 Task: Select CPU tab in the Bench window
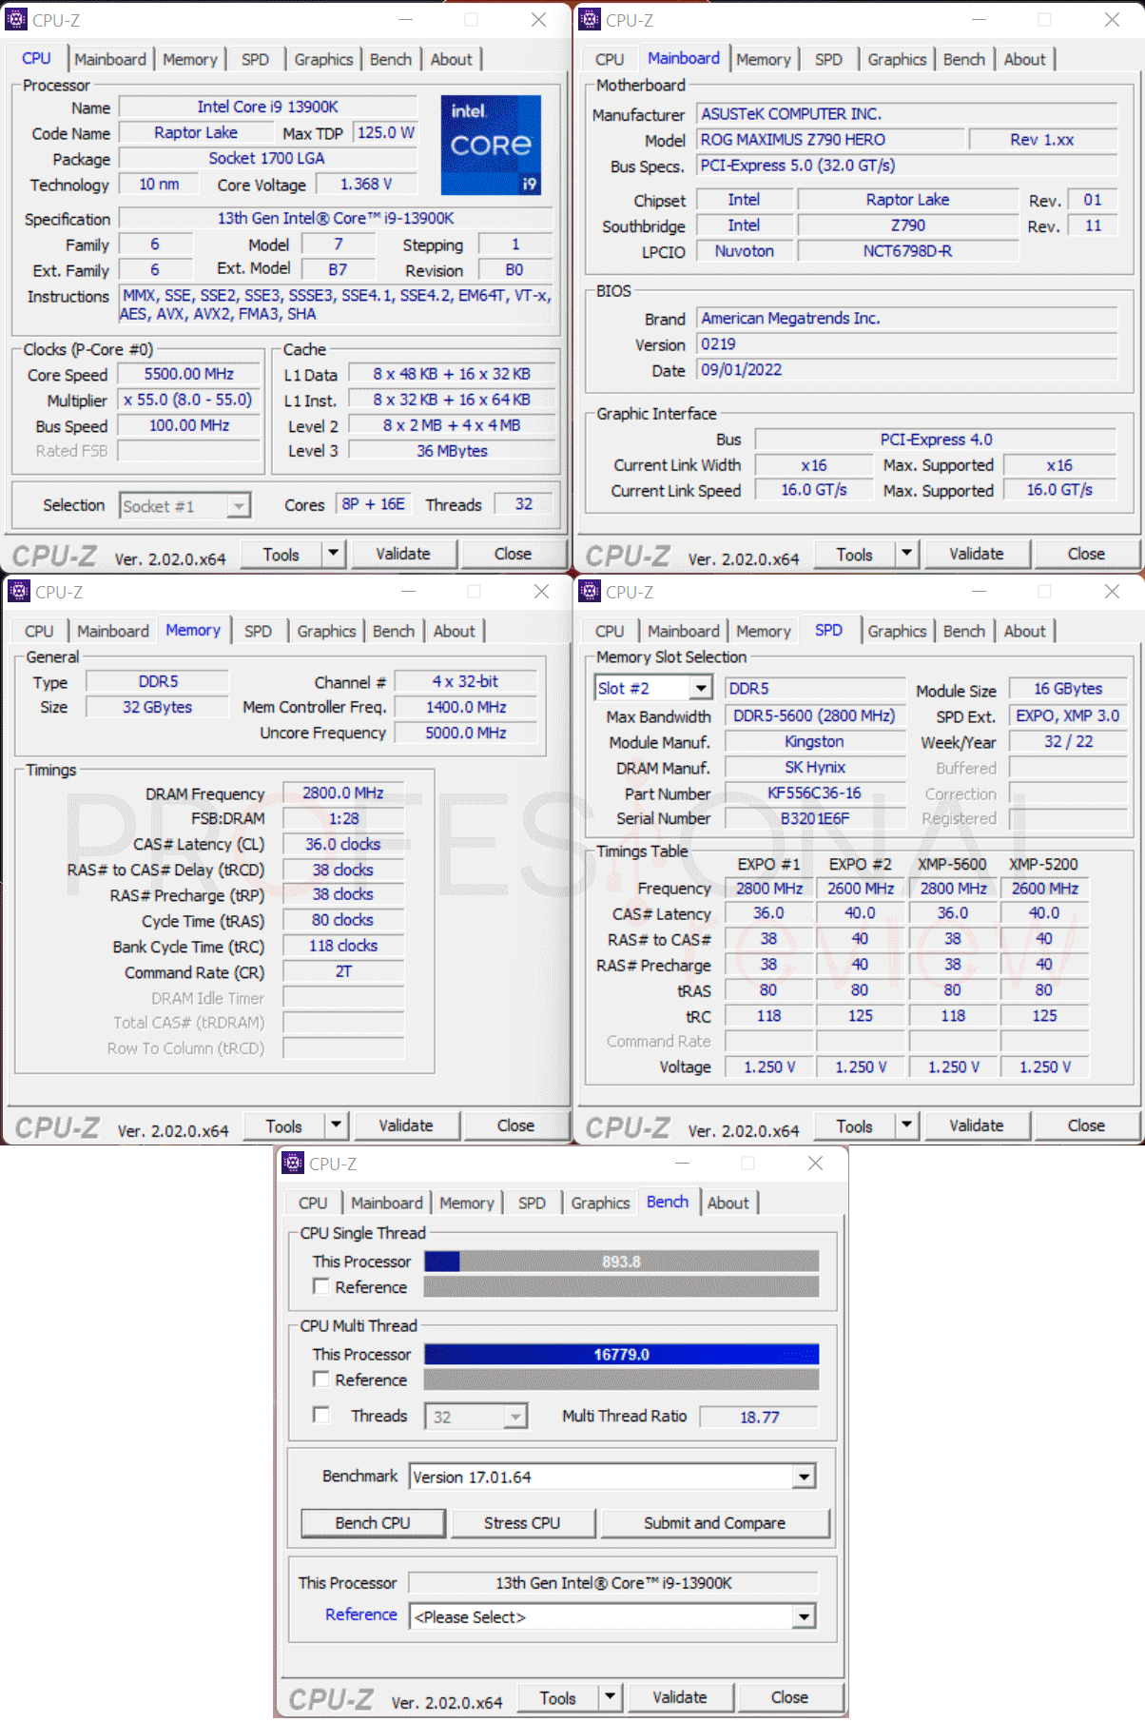(313, 1203)
